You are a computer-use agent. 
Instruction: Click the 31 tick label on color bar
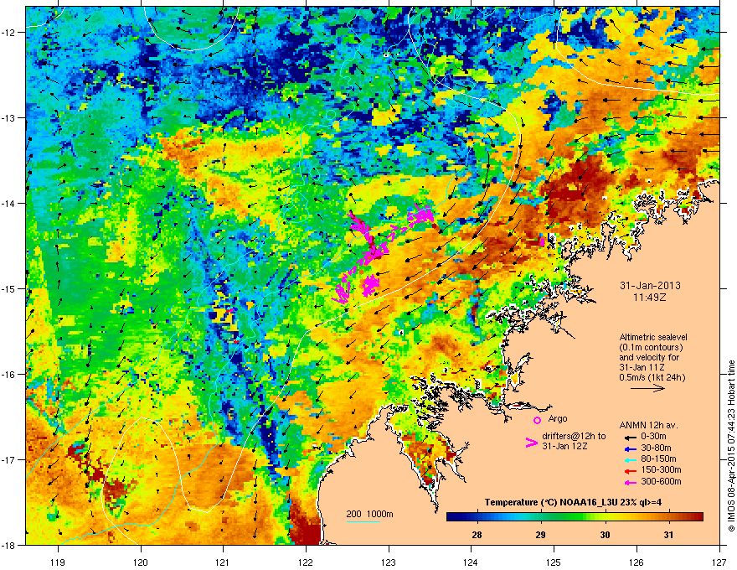pos(668,535)
